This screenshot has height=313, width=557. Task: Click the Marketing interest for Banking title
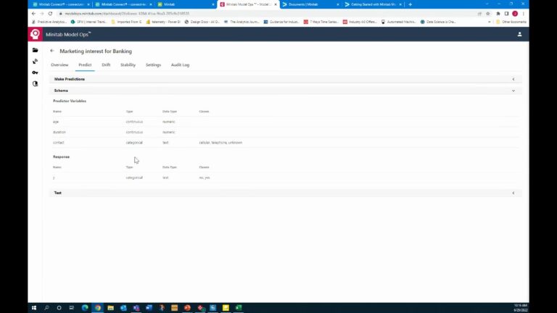pos(96,51)
